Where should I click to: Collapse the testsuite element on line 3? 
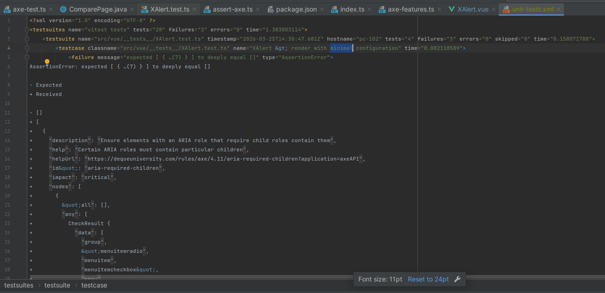pos(27,39)
